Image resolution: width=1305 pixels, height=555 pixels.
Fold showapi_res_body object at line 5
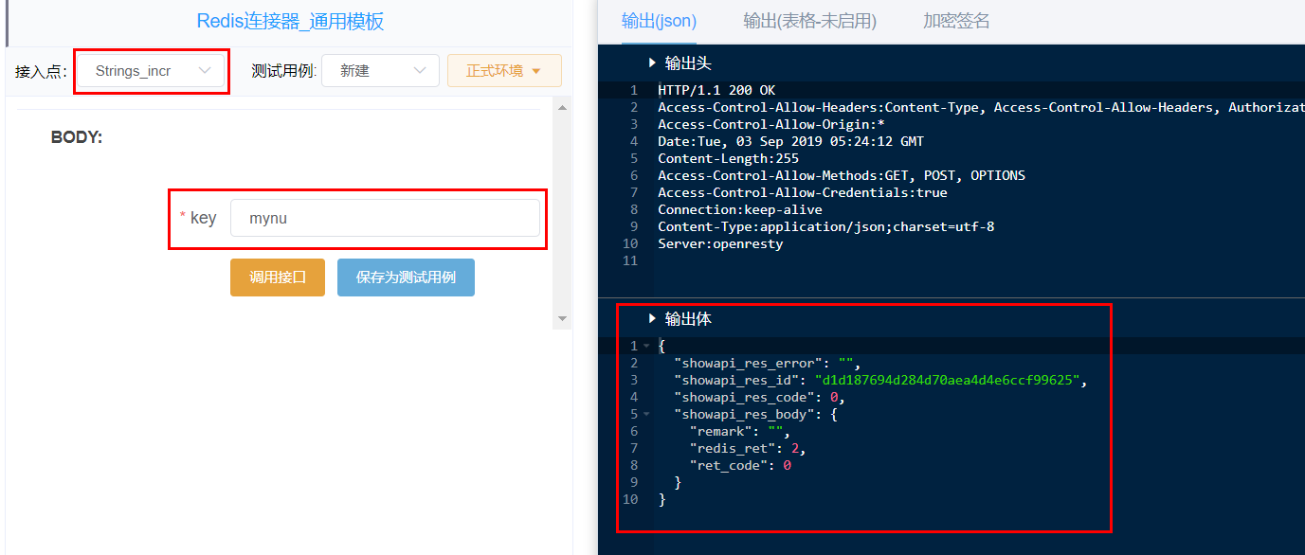click(x=646, y=415)
